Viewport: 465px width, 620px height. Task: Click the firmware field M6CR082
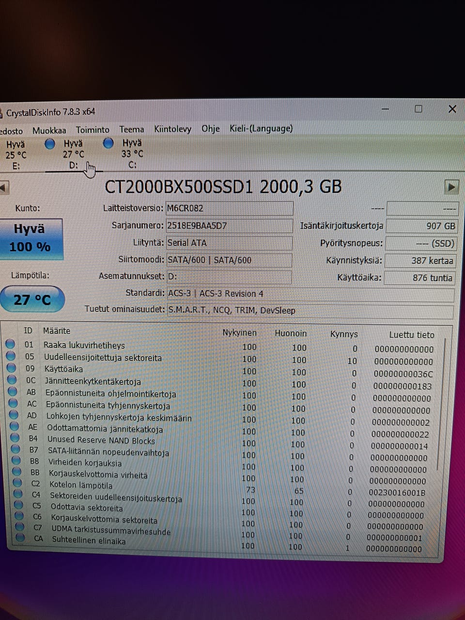pos(229,208)
